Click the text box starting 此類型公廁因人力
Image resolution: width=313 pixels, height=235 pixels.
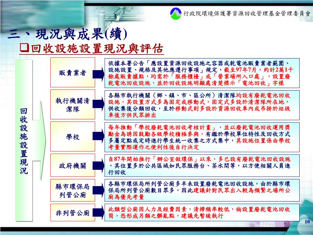click(x=202, y=212)
